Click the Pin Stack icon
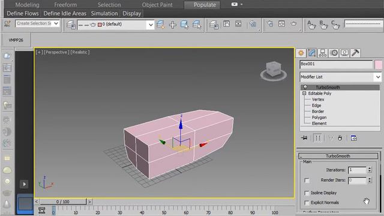This screenshot has width=384, height=216. [x=304, y=138]
